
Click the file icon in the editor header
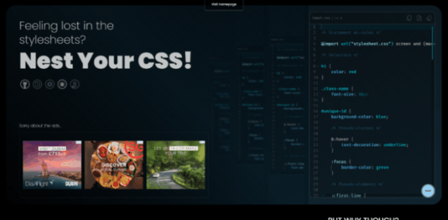click(419, 18)
